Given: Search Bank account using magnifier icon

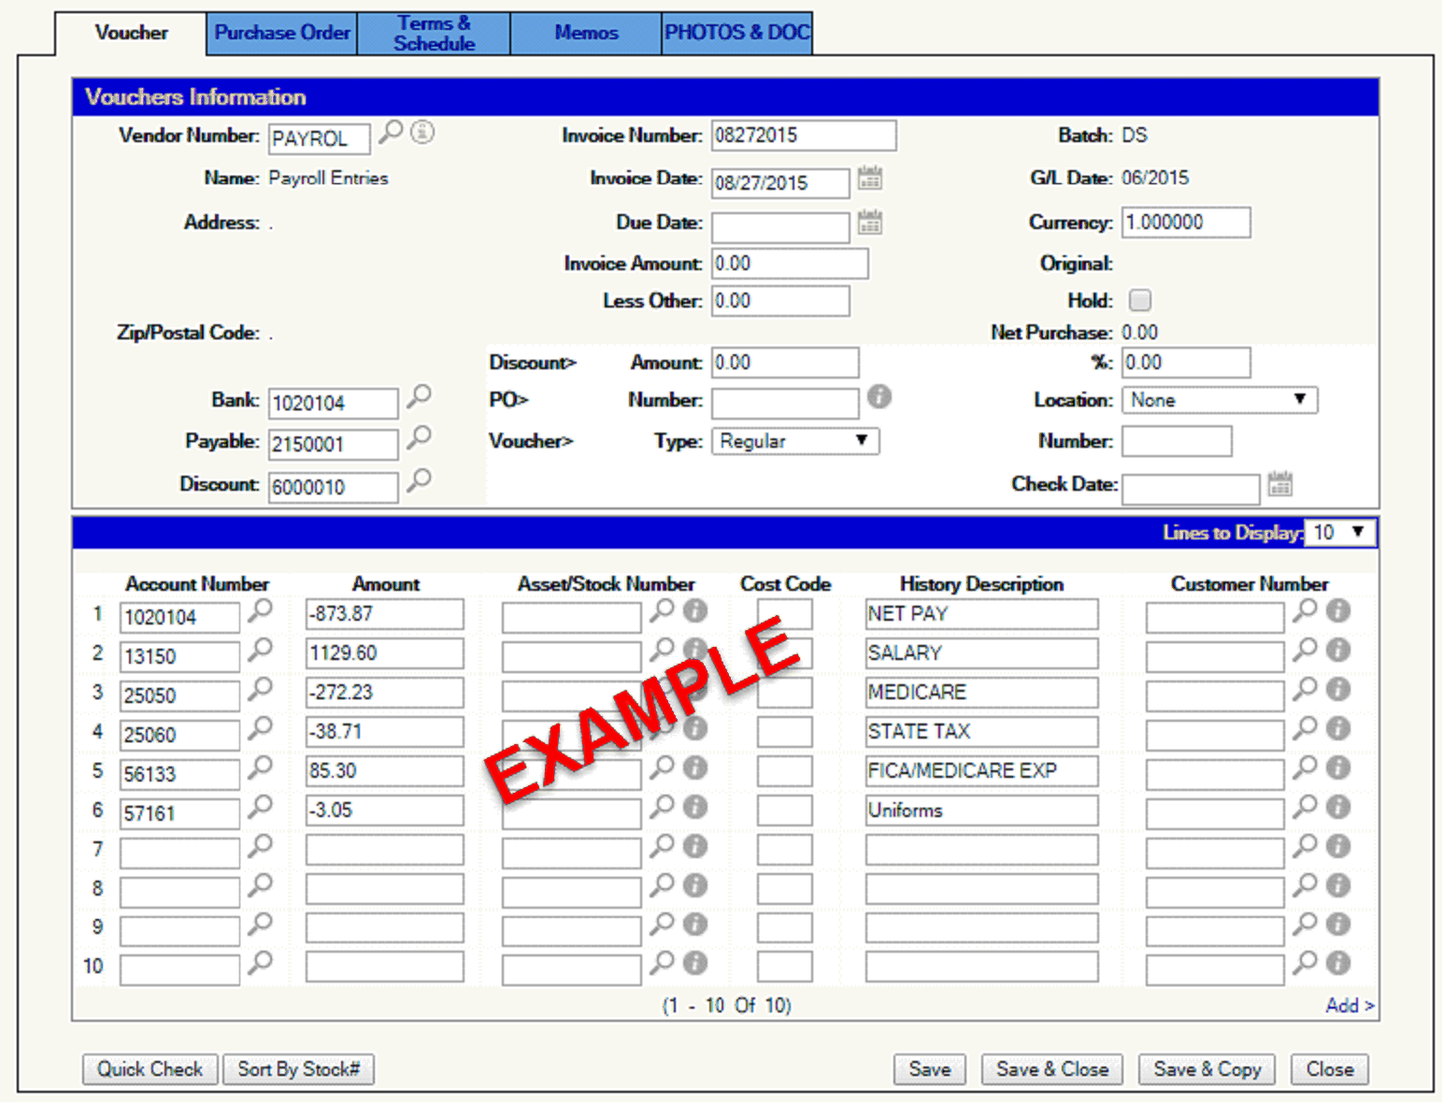Looking at the screenshot, I should [x=420, y=396].
